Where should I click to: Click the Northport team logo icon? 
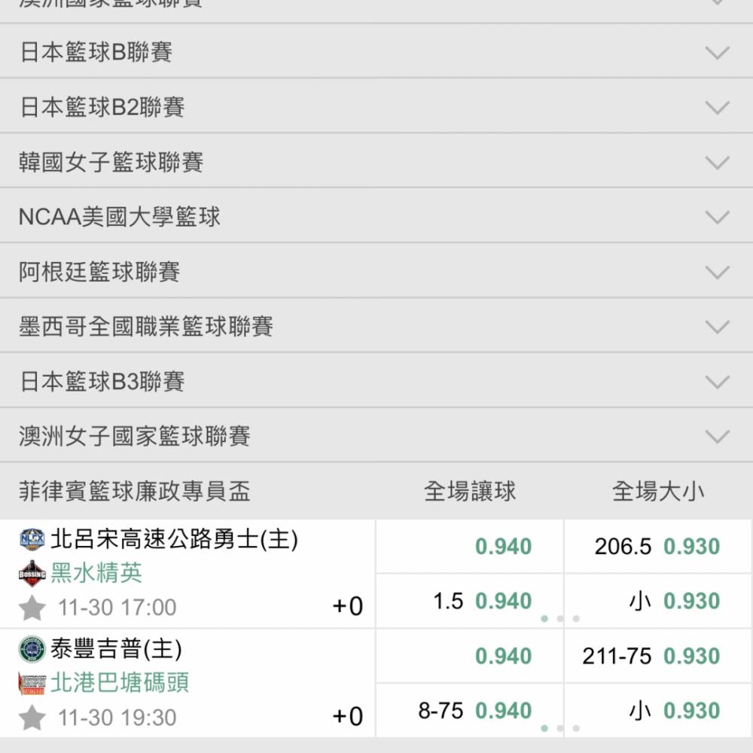tap(32, 684)
